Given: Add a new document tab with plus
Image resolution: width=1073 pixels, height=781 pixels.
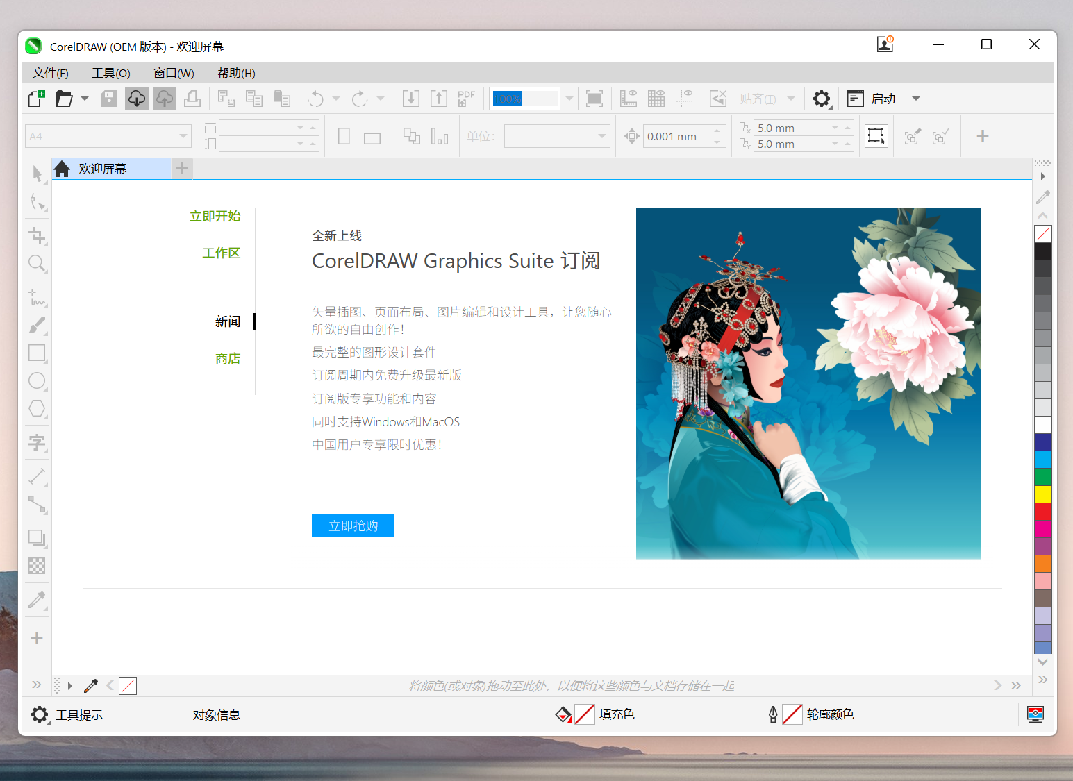Looking at the screenshot, I should pyautogui.click(x=182, y=169).
